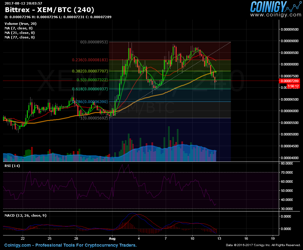Viewport: 303px width, 250px height.
Task: Click the RSI 80.0000 axis label
Action: point(287,163)
